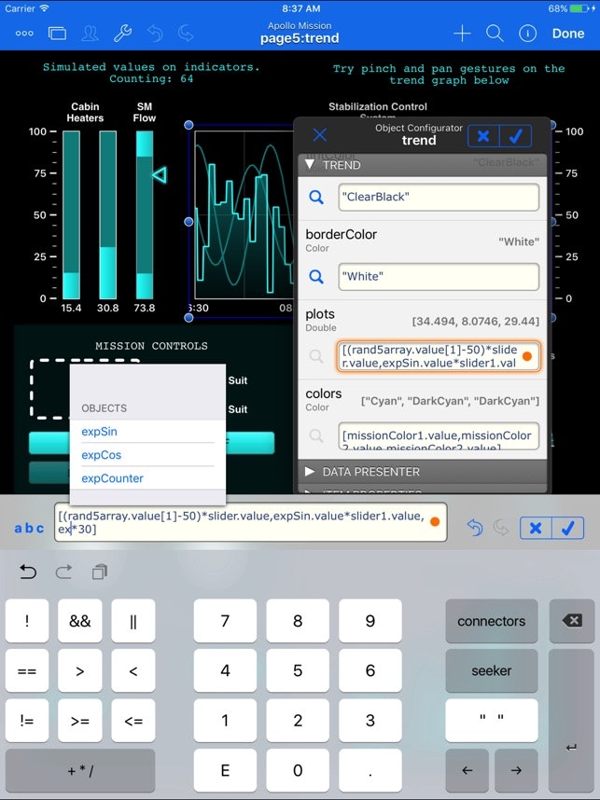Insert the == operator key
This screenshot has width=600, height=800.
coord(27,671)
